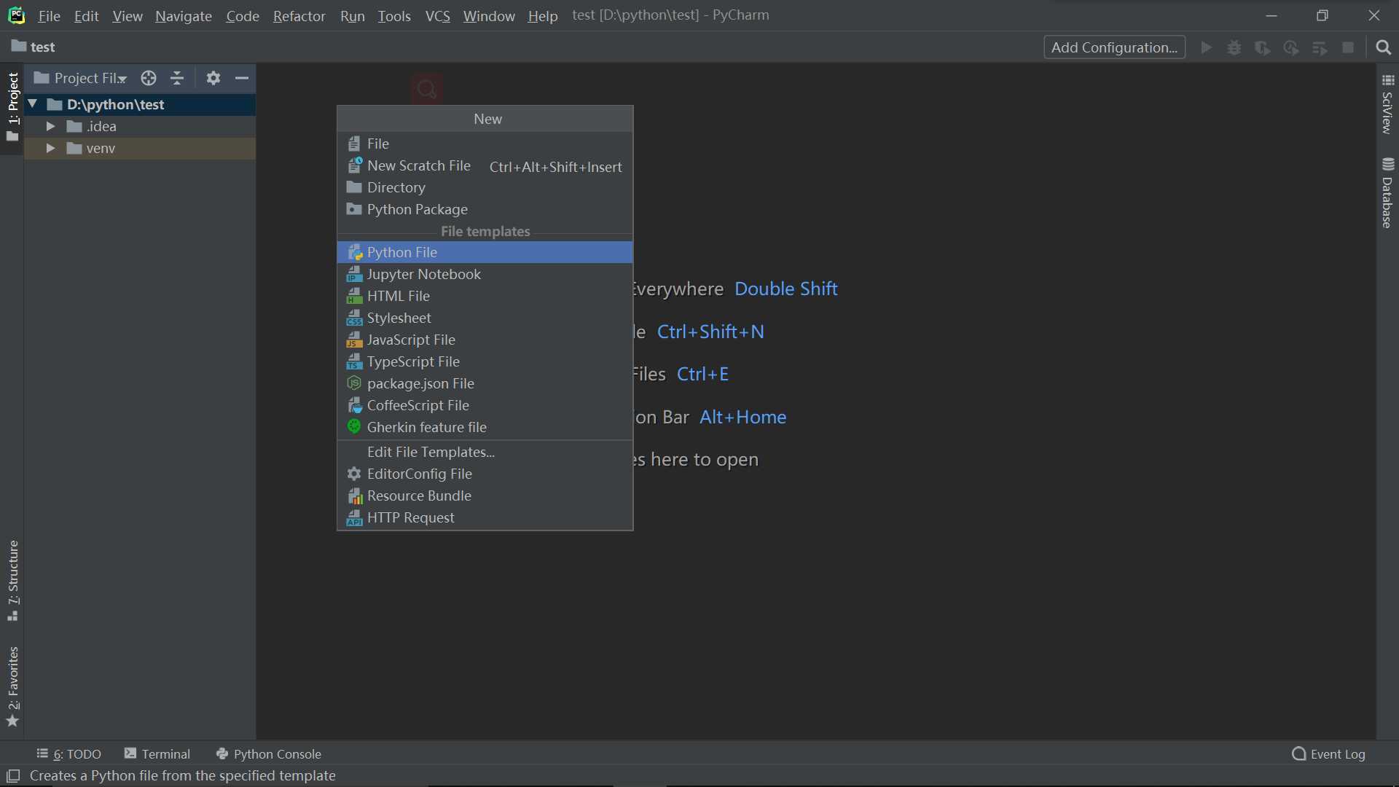This screenshot has height=787, width=1399.
Task: Click the Profile icon in toolbar
Action: [x=1291, y=47]
